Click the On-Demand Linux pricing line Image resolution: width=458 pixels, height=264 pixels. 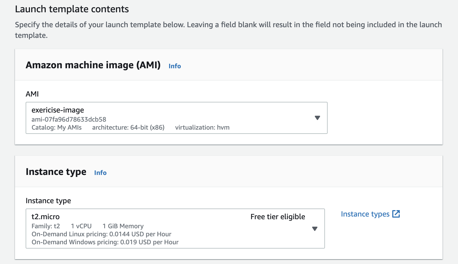pos(101,234)
